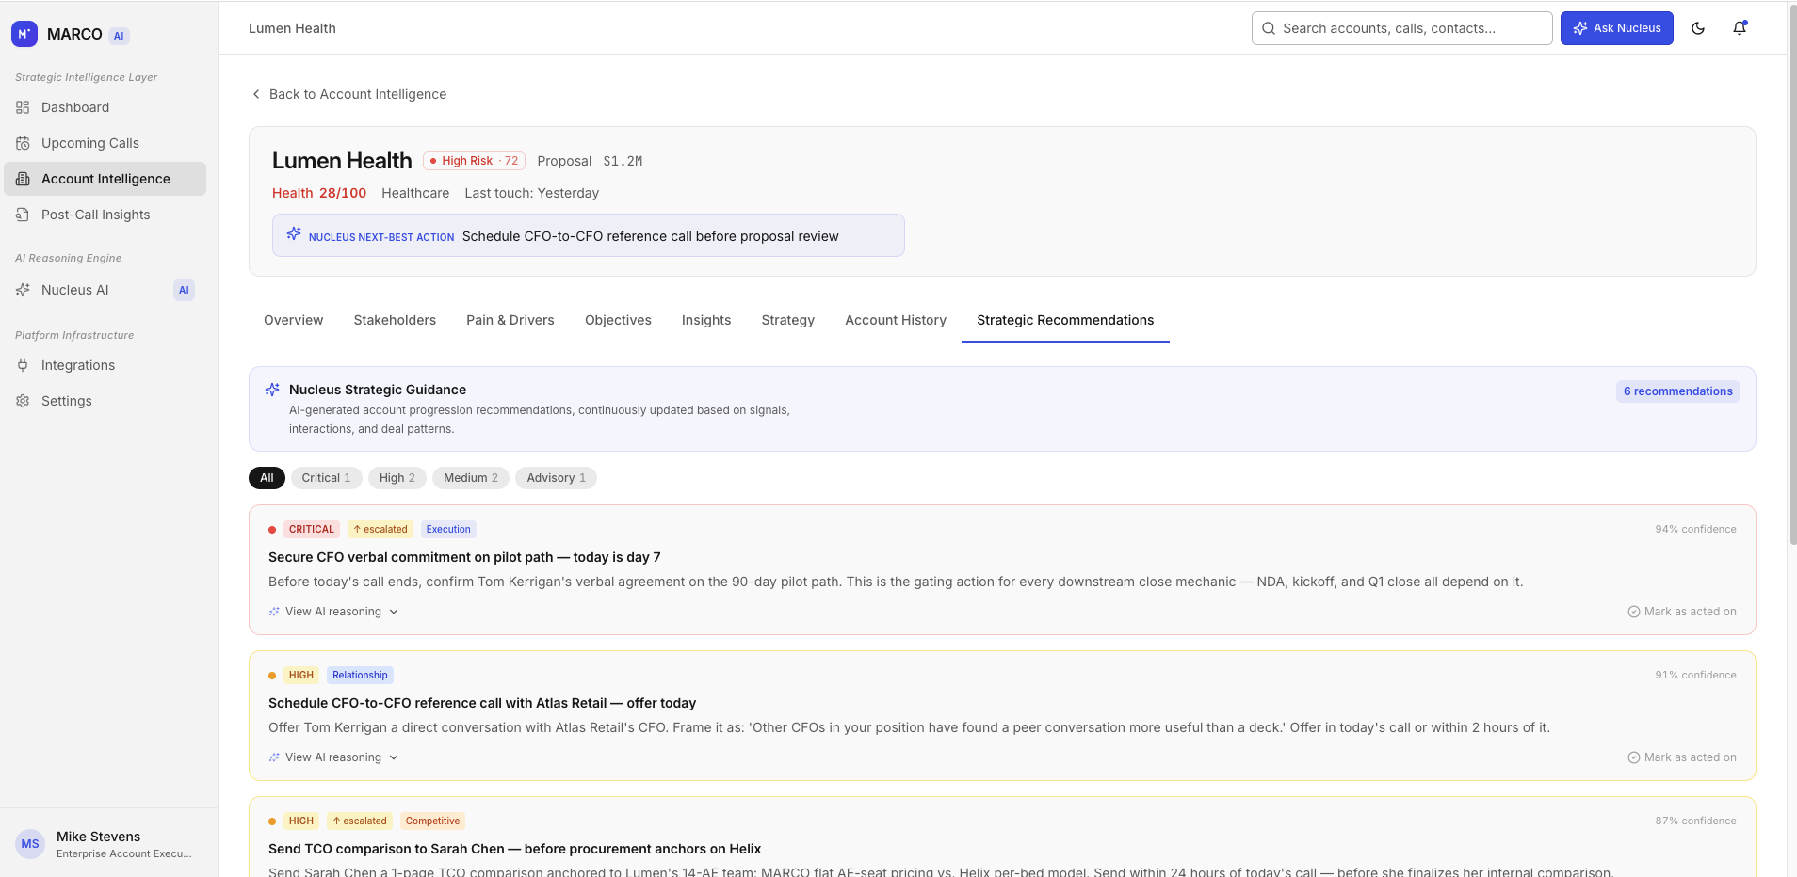This screenshot has width=1797, height=877.
Task: Mark the Atlas Retail reference call as acted on
Action: pos(1682,757)
